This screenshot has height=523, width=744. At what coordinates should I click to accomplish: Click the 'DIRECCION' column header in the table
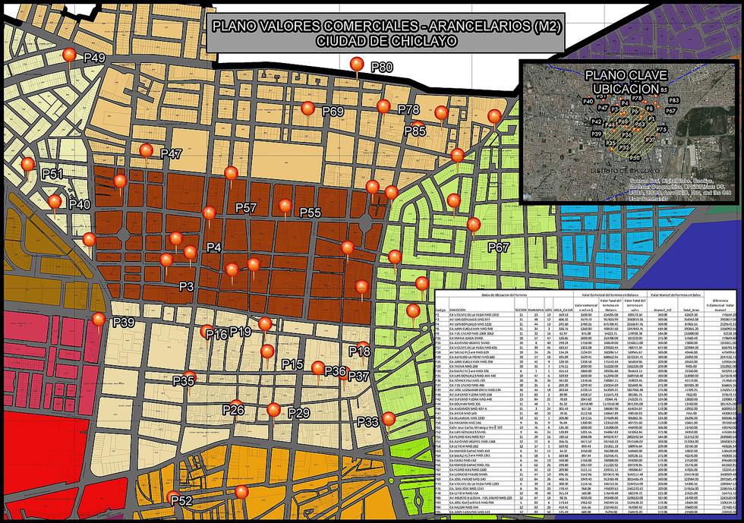click(457, 310)
